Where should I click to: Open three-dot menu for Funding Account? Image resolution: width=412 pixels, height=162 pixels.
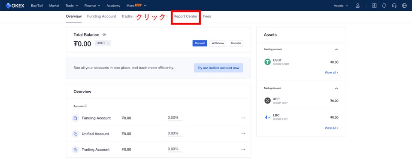[x=243, y=118]
